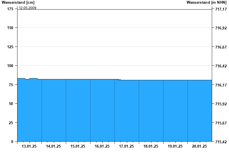Screen dimensions: 229x157
Task: Click the small dip near 17.01.25
Action: coord(119,80)
